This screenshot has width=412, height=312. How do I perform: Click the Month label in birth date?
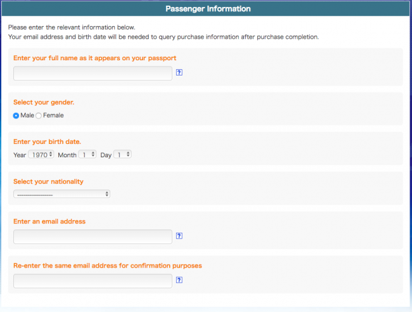(x=67, y=155)
